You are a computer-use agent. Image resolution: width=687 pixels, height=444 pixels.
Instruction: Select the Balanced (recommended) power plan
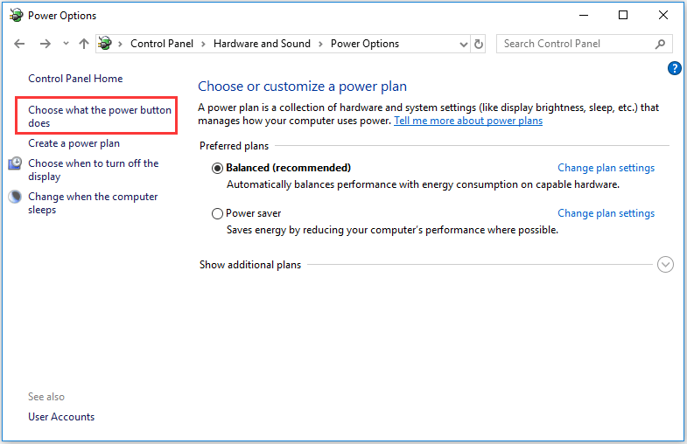click(x=217, y=168)
